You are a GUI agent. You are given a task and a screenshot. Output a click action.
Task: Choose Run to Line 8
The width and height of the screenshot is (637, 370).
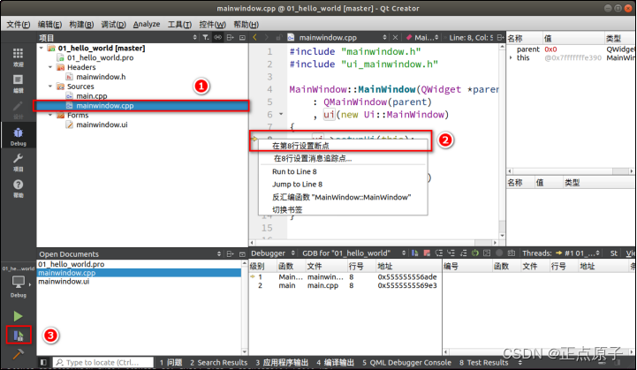click(x=343, y=171)
